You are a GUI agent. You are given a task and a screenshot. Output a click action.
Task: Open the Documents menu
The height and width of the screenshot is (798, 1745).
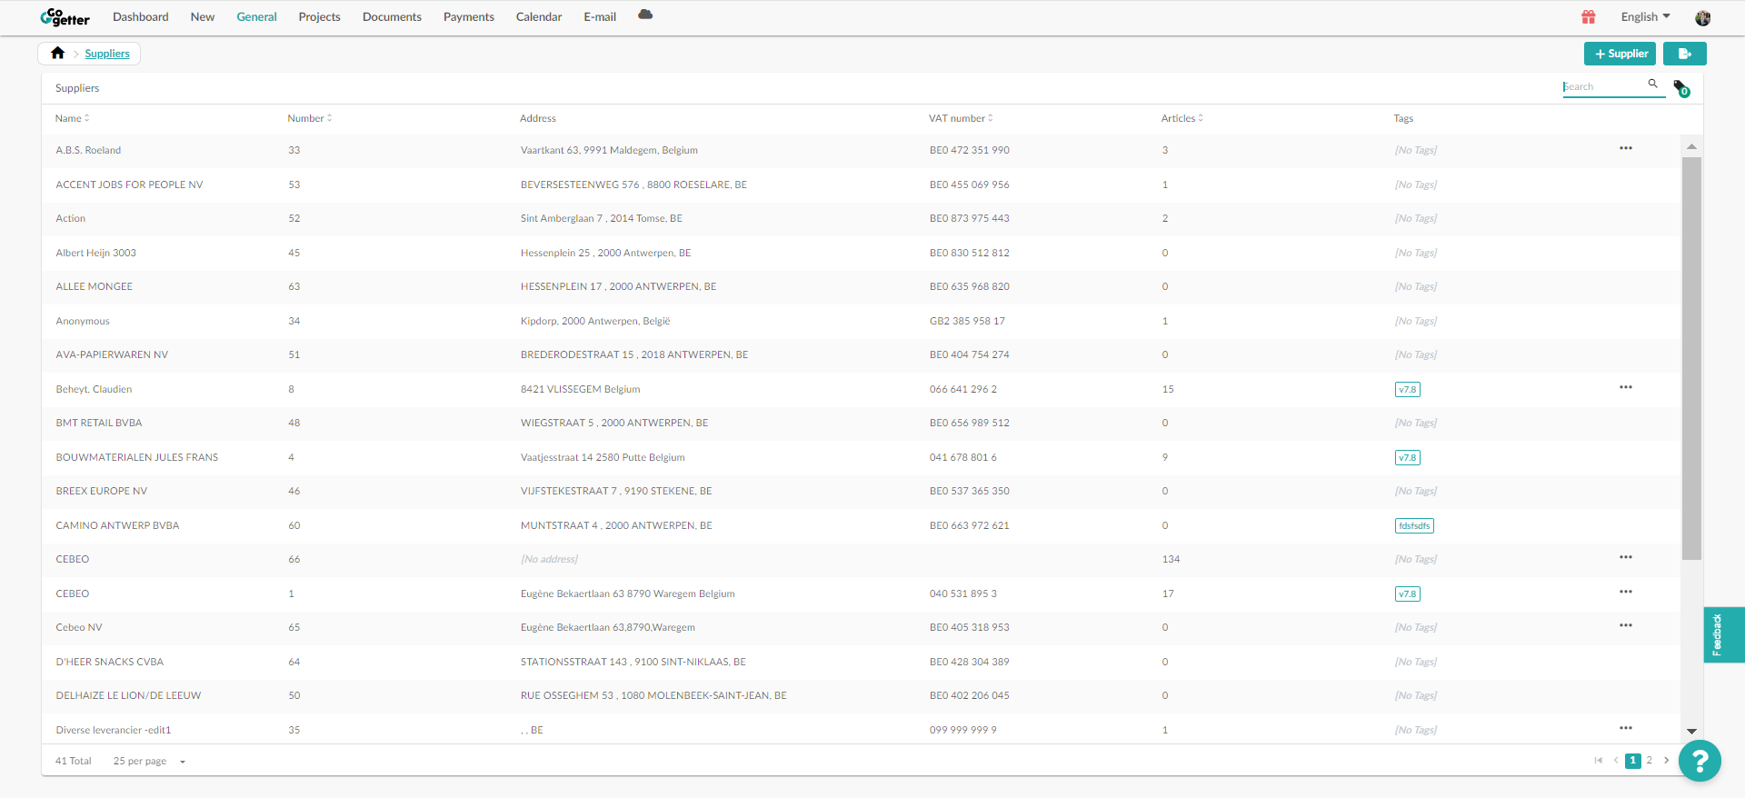[392, 16]
